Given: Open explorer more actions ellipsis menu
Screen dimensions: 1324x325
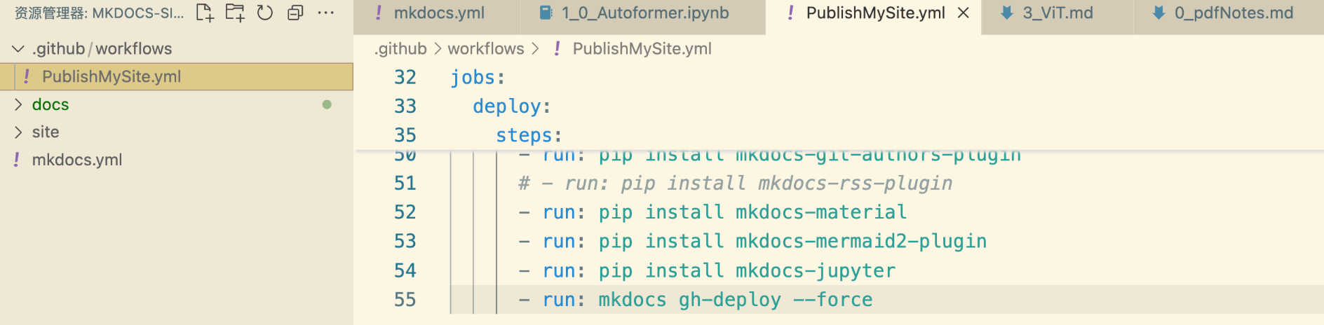Looking at the screenshot, I should tap(325, 13).
